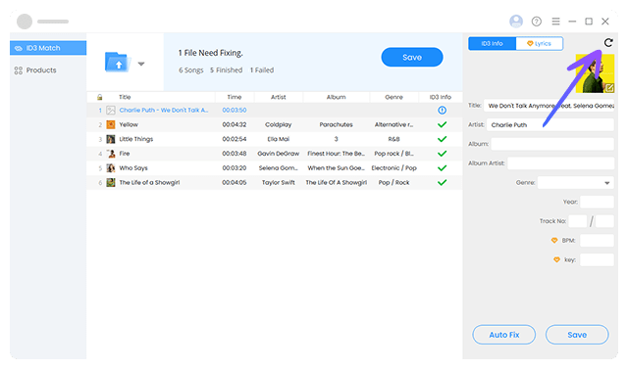The height and width of the screenshot is (369, 628).
Task: Click the Title input field
Action: point(549,106)
